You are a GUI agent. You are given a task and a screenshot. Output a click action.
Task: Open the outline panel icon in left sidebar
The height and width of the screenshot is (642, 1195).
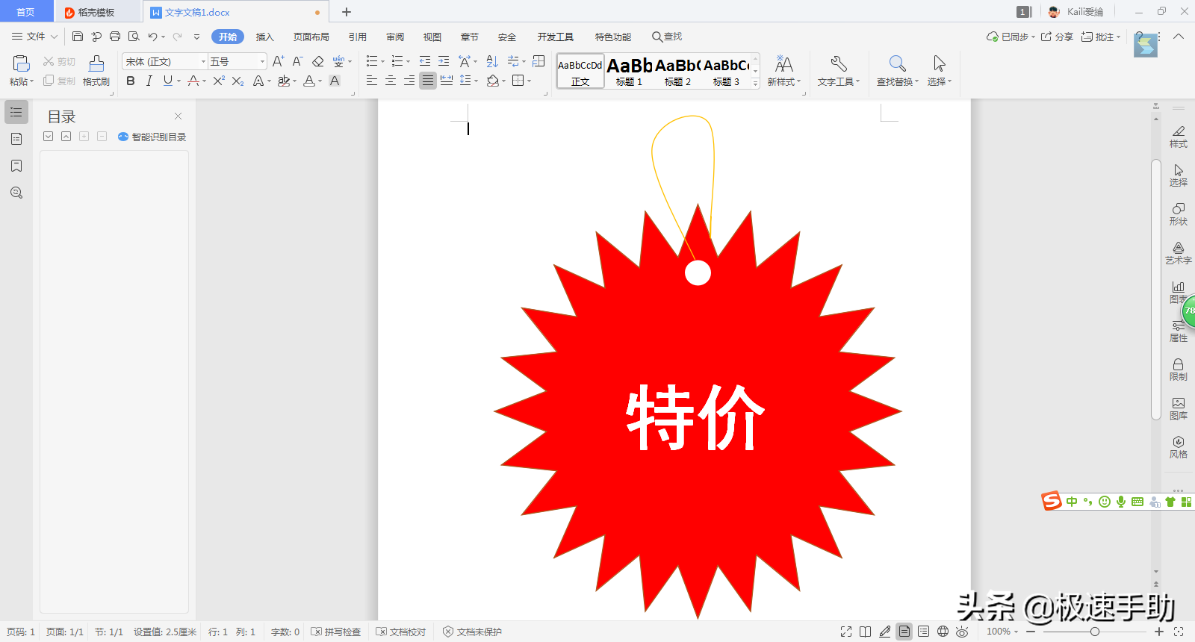[x=16, y=112]
